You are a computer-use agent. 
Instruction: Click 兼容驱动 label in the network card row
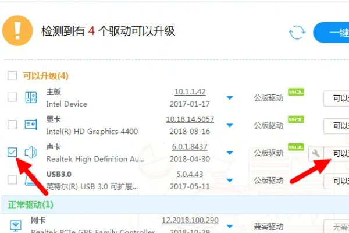tap(269, 227)
